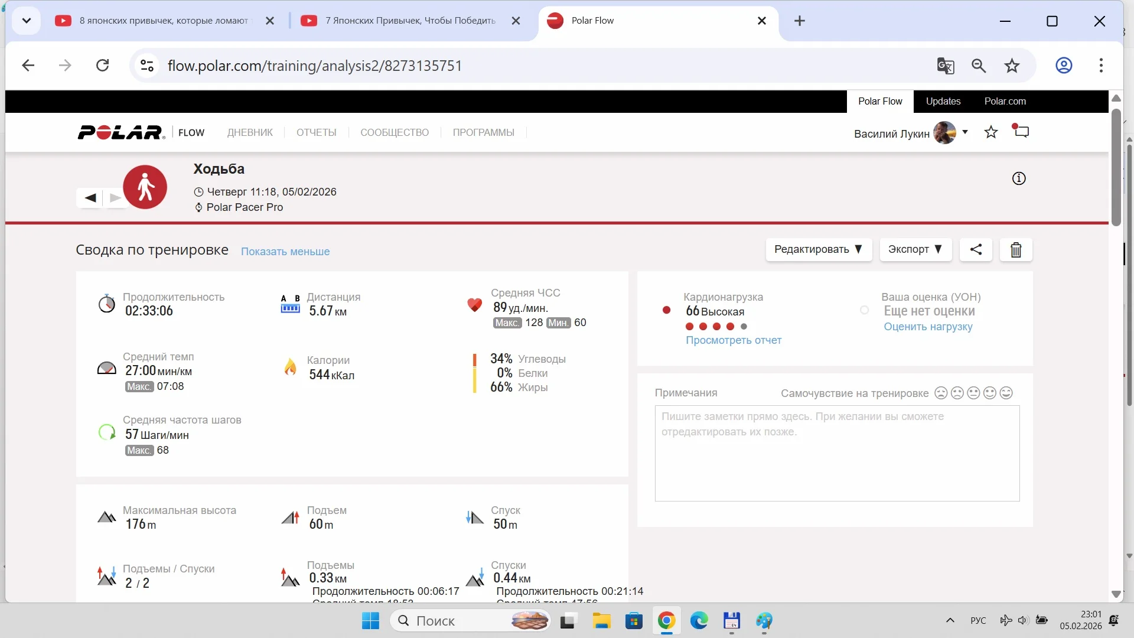This screenshot has height=638, width=1134.
Task: Expand the Редактировать dropdown
Action: coord(819,249)
